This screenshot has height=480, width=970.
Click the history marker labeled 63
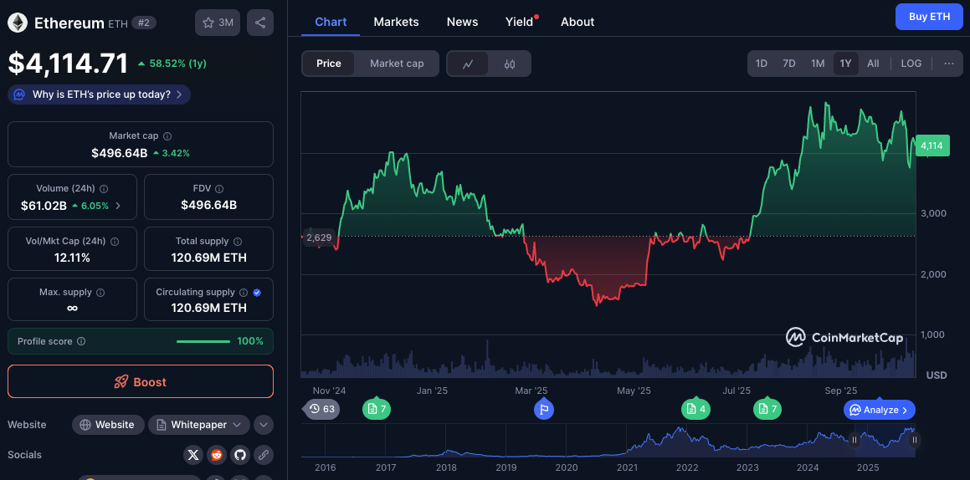tap(321, 409)
